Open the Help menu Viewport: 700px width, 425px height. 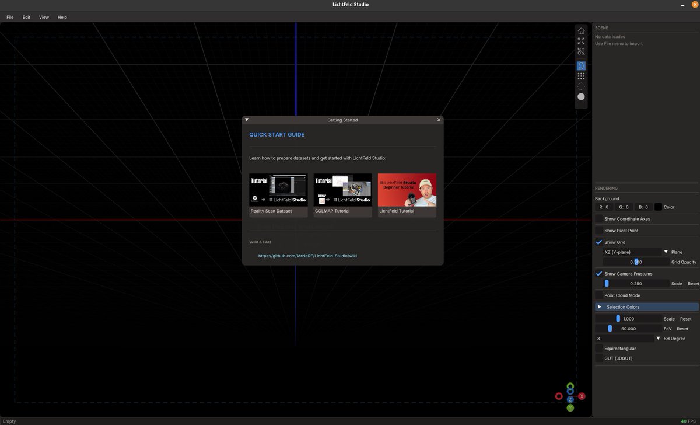[x=62, y=18]
